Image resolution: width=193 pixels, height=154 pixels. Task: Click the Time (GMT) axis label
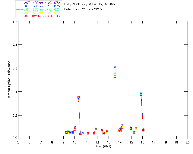pyautogui.click(x=103, y=146)
